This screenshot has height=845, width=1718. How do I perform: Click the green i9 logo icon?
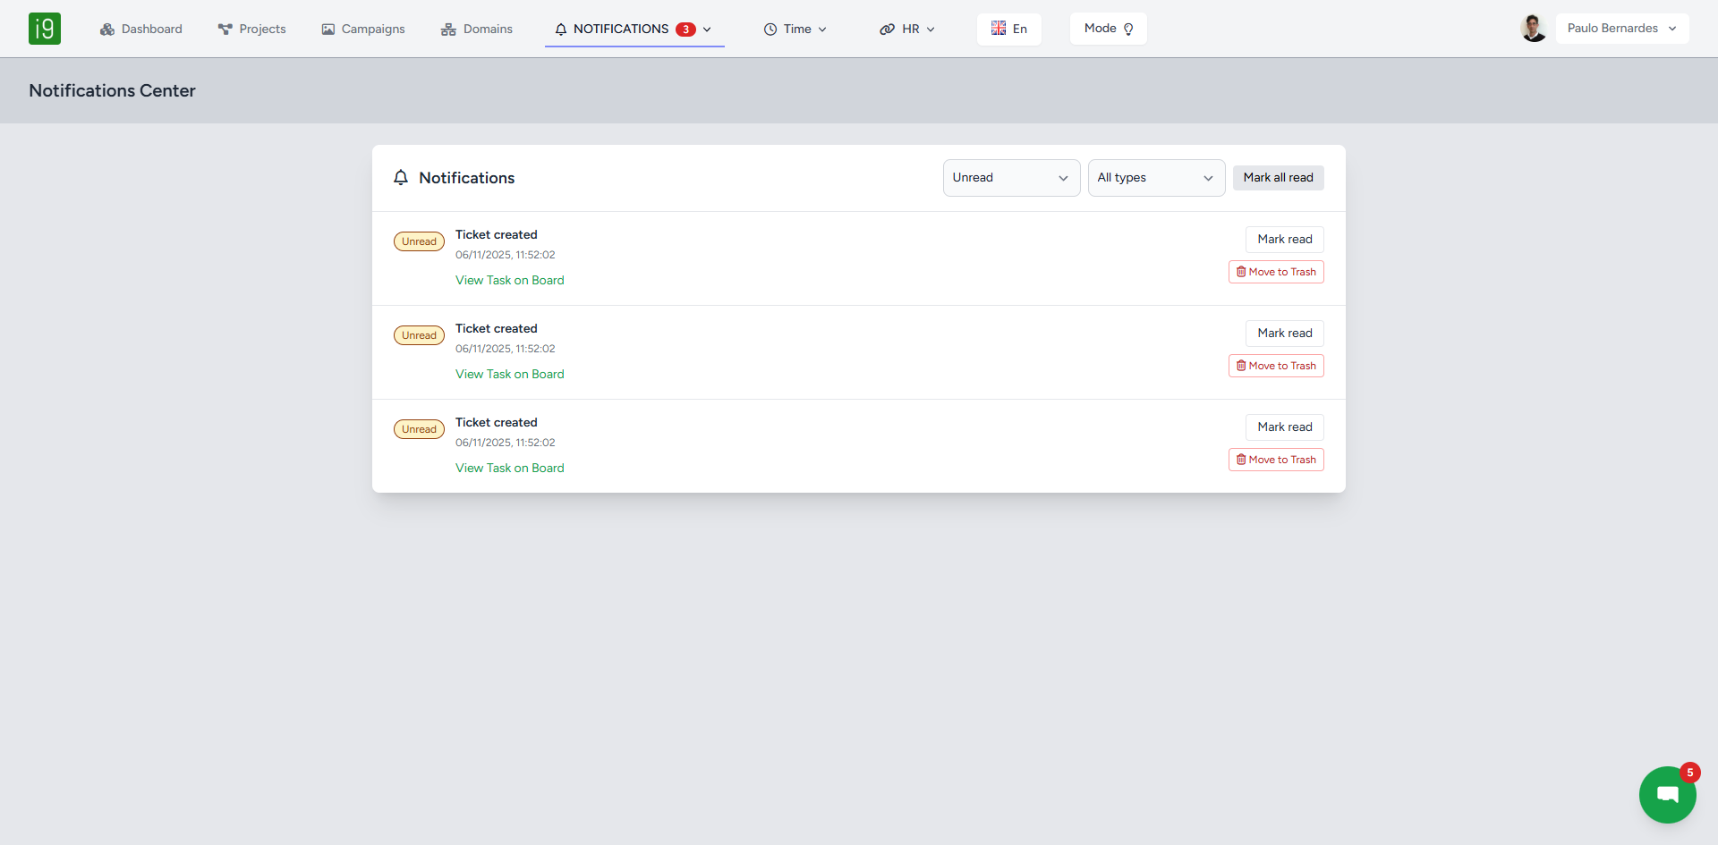tap(45, 29)
